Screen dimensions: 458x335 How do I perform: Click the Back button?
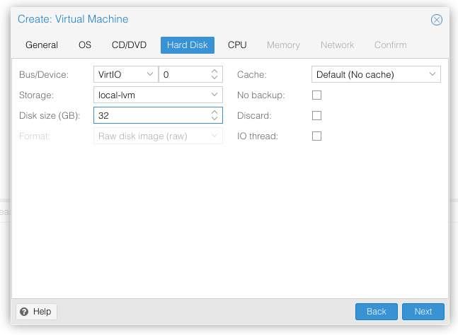(x=376, y=312)
